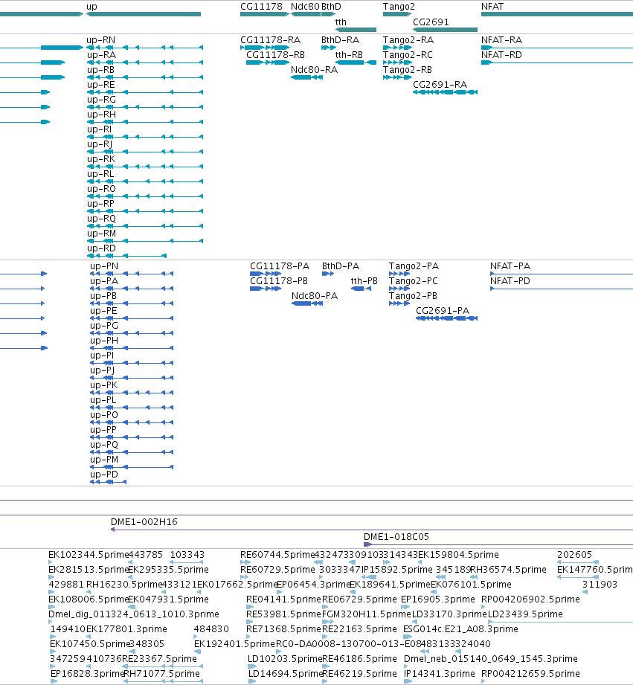Click transcript Tango2-RC
The width and height of the screenshot is (633, 685).
408,55
